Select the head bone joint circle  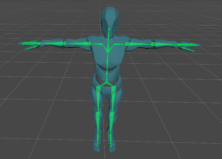click(109, 29)
